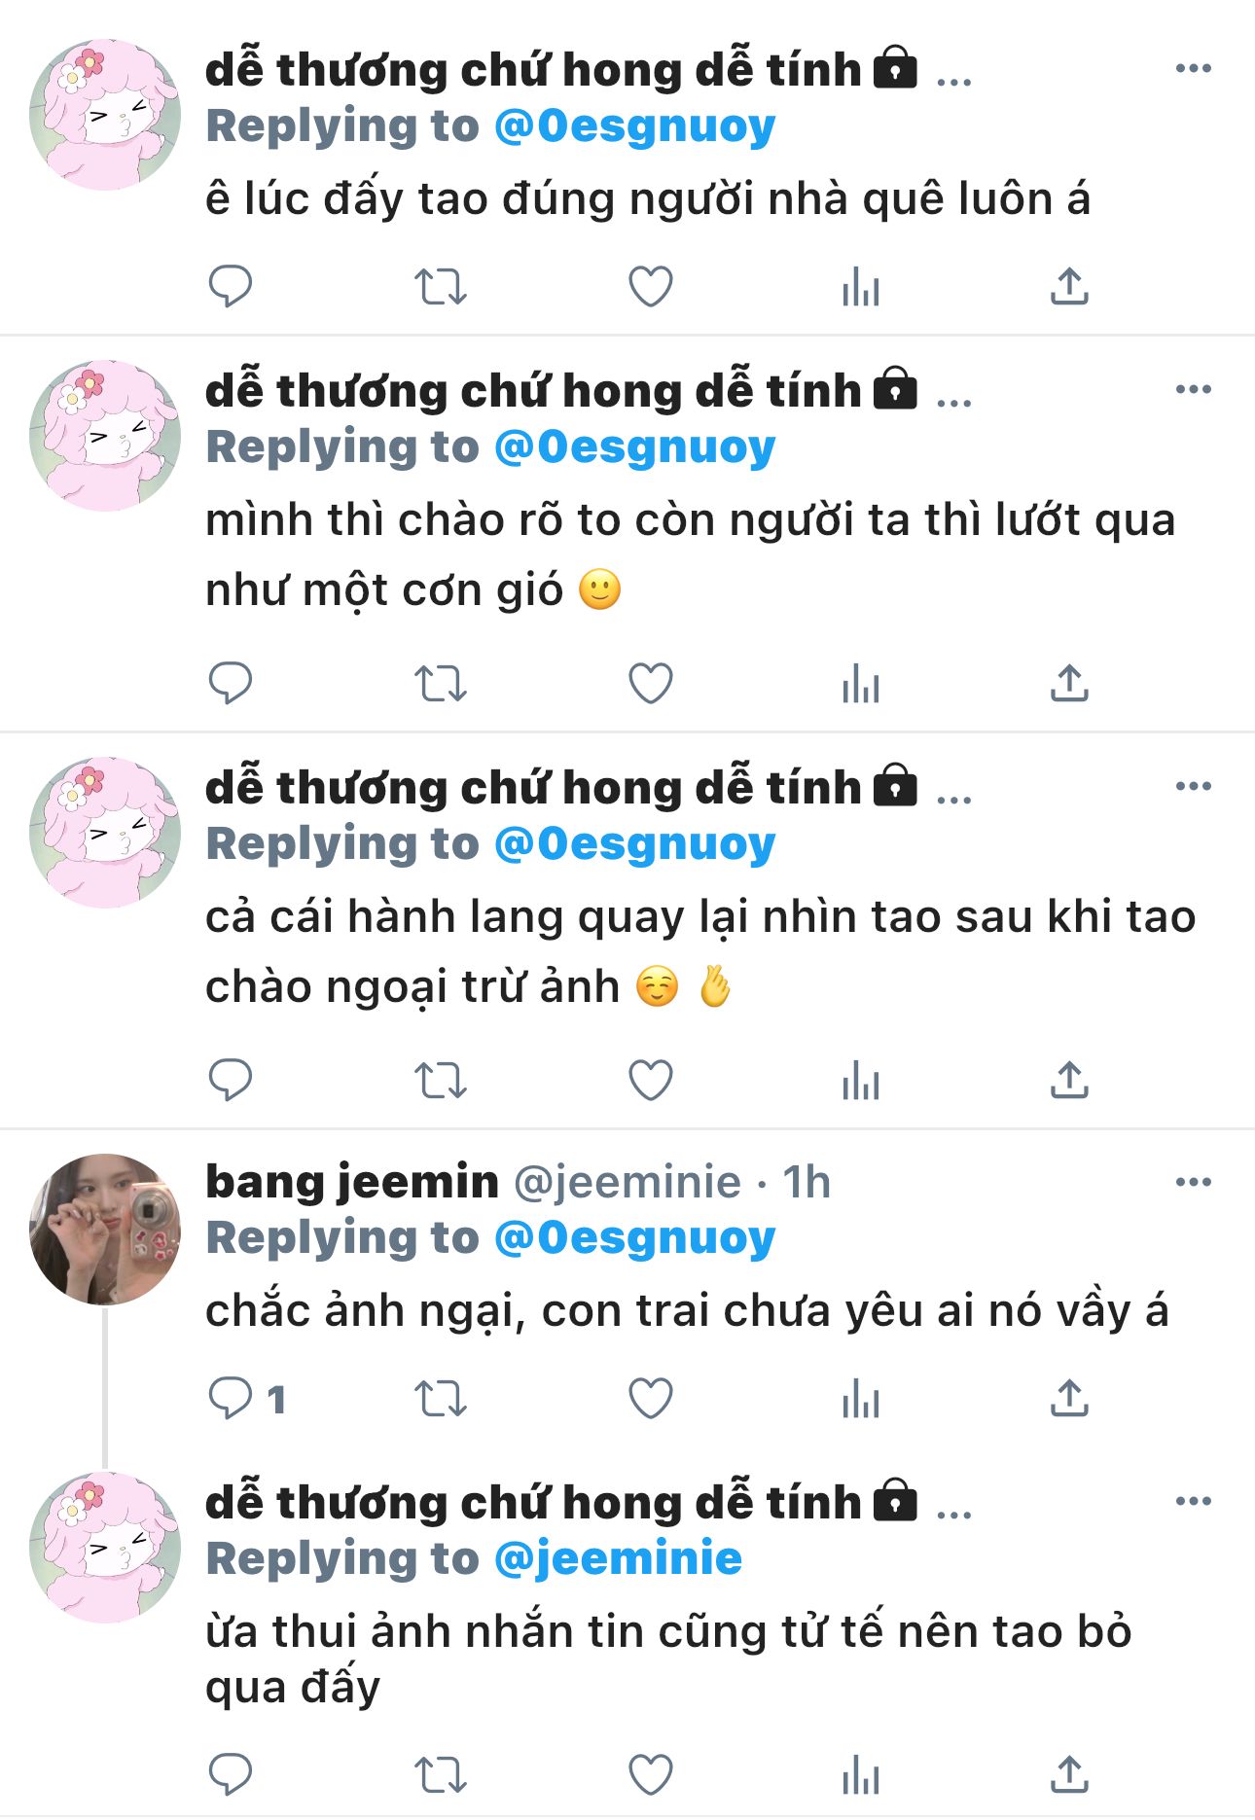Retweet the "cả cái hành lang quay lại" tweet
This screenshot has height=1820, width=1255.
point(441,1081)
